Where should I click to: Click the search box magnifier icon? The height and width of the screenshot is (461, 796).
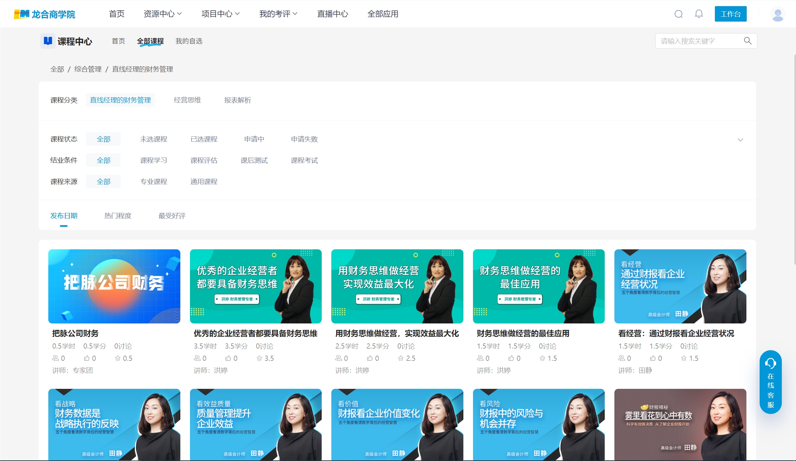(x=748, y=41)
